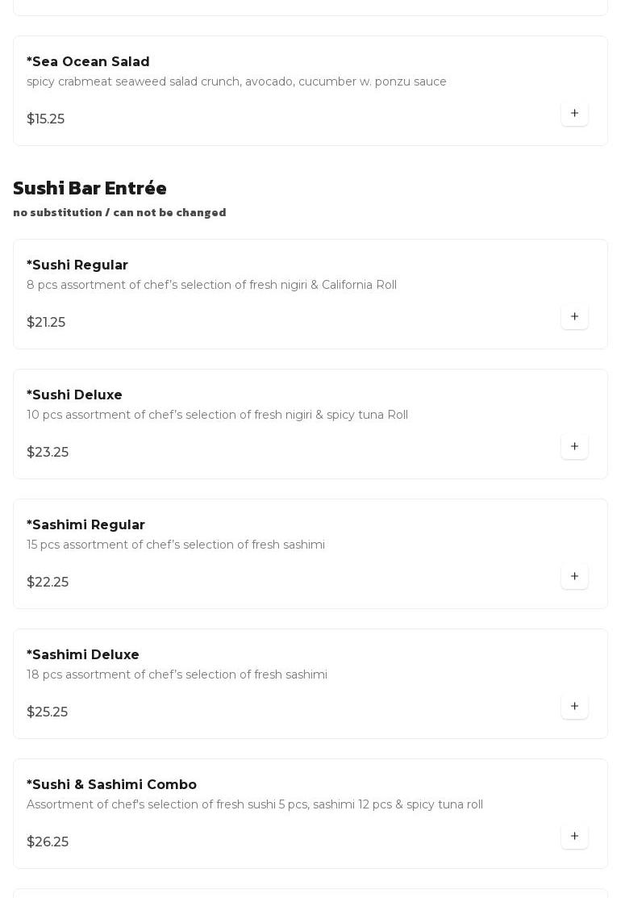621x898 pixels.
Task: Click the $22.25 Sashimi Regular price
Action: (x=48, y=583)
